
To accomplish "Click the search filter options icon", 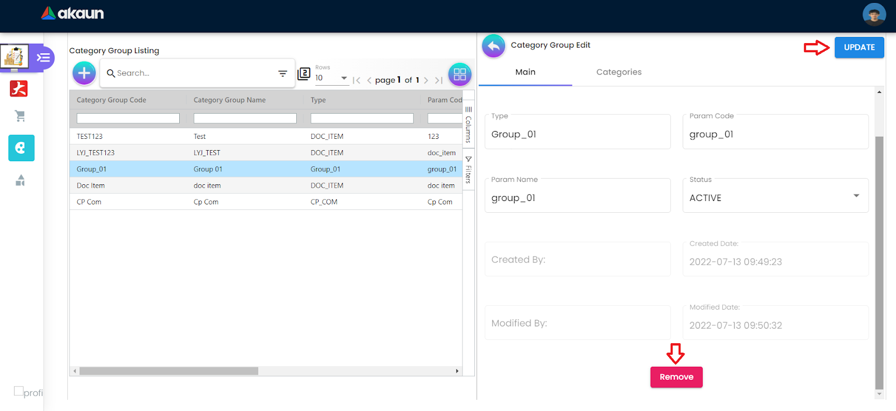I will [x=283, y=73].
